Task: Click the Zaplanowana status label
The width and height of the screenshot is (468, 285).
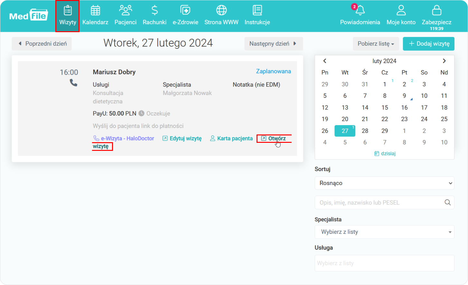Action: 273,71
